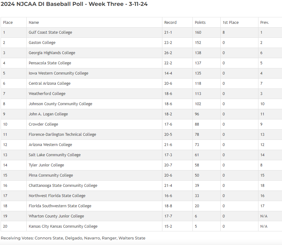Click Iowa Western Community College name

tap(59, 73)
